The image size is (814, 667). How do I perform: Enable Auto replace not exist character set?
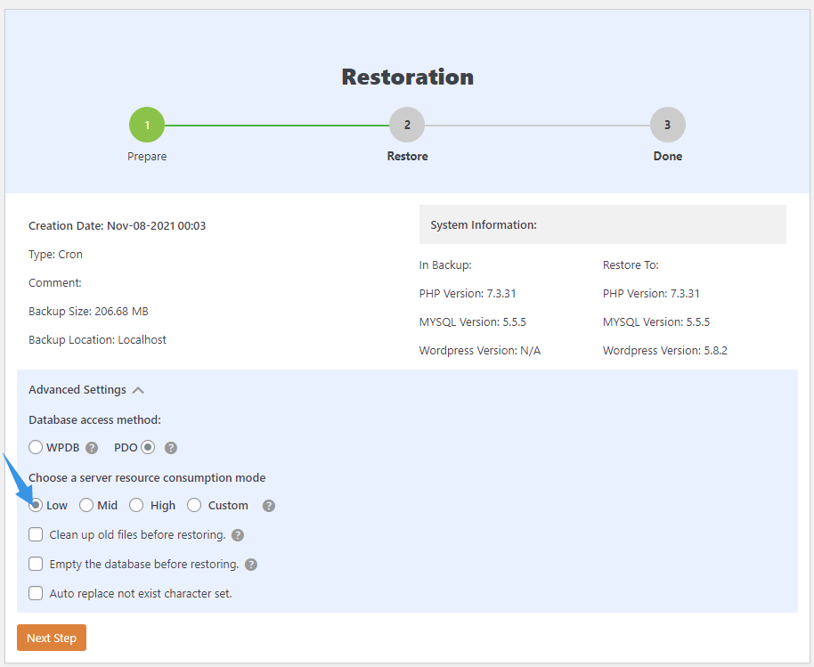(36, 593)
